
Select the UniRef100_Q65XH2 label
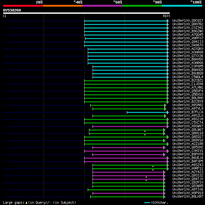pyautogui.click(x=188, y=147)
